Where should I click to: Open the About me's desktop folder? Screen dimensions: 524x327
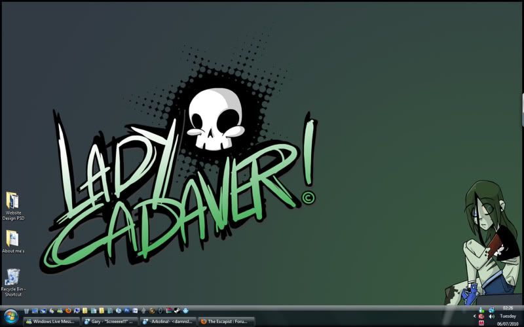13,241
